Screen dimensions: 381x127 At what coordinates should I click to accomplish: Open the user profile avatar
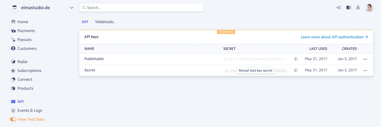click(369, 8)
